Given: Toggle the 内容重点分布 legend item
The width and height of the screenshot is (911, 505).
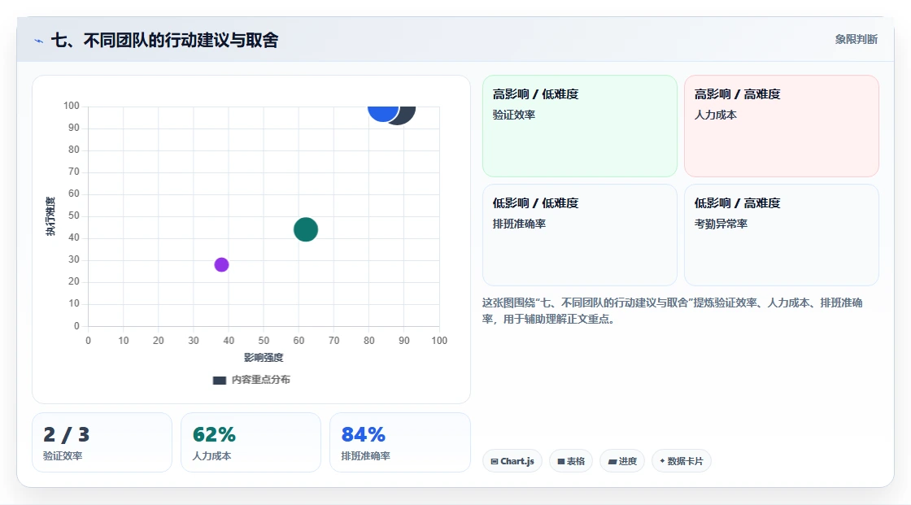Looking at the screenshot, I should (x=251, y=380).
